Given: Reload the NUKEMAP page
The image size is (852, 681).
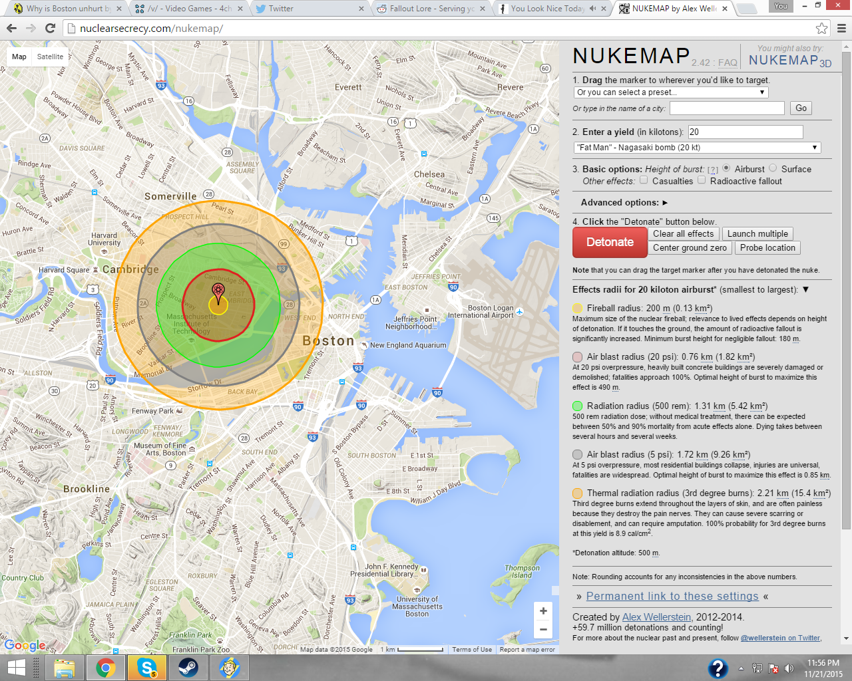Looking at the screenshot, I should pyautogui.click(x=50, y=28).
